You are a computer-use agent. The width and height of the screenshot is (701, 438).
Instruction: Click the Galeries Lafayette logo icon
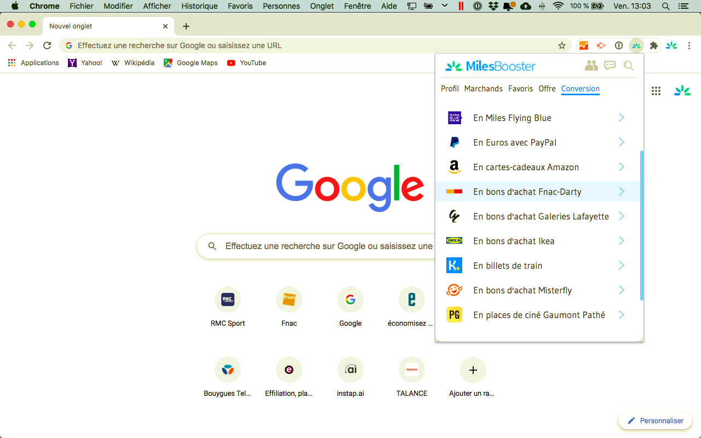pos(454,216)
